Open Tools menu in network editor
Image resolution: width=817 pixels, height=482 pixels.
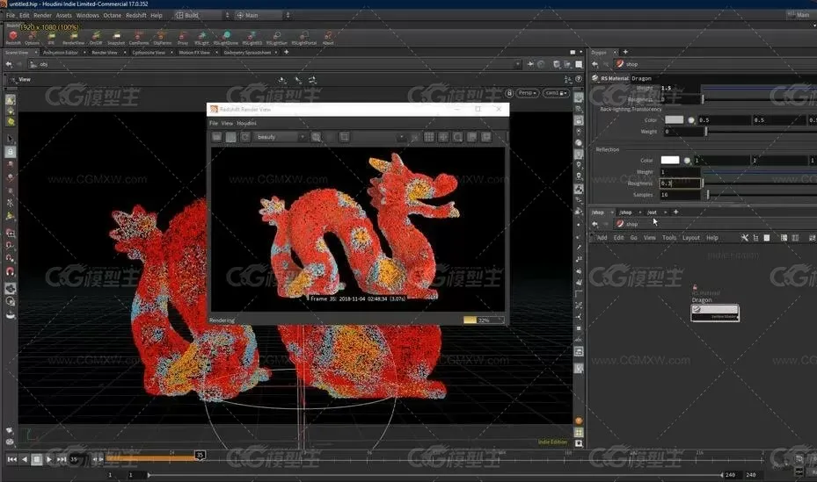click(669, 238)
